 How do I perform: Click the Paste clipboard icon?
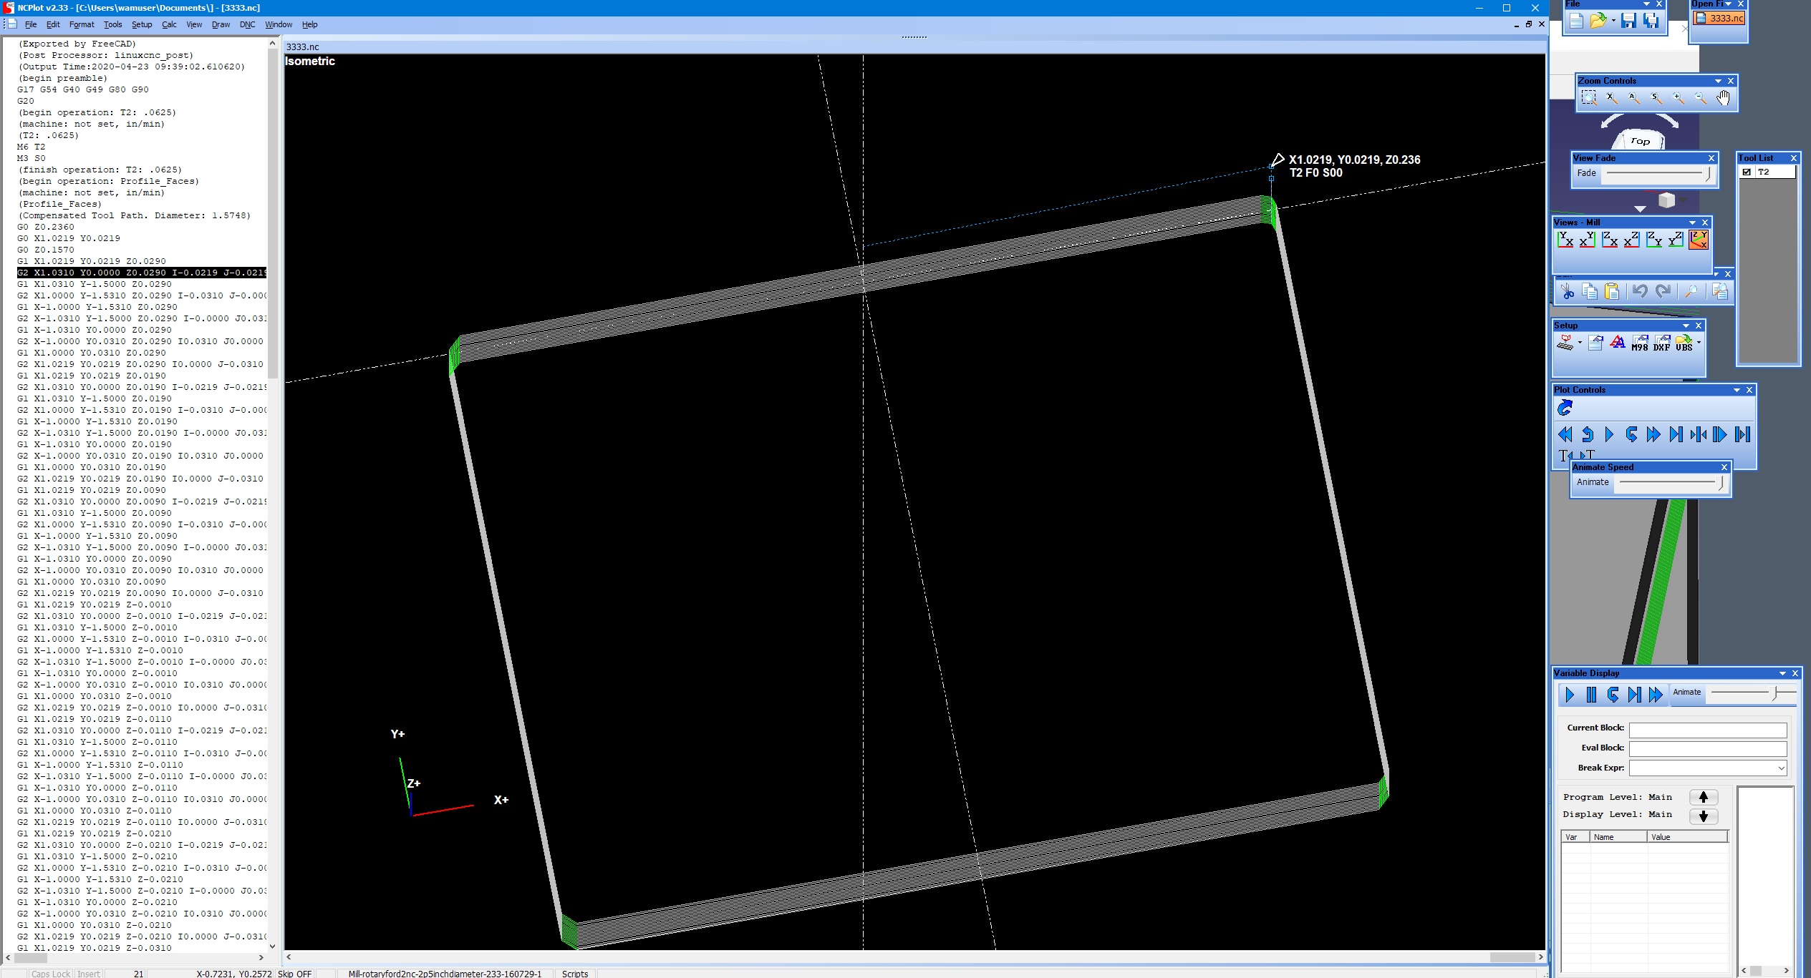click(x=1612, y=291)
